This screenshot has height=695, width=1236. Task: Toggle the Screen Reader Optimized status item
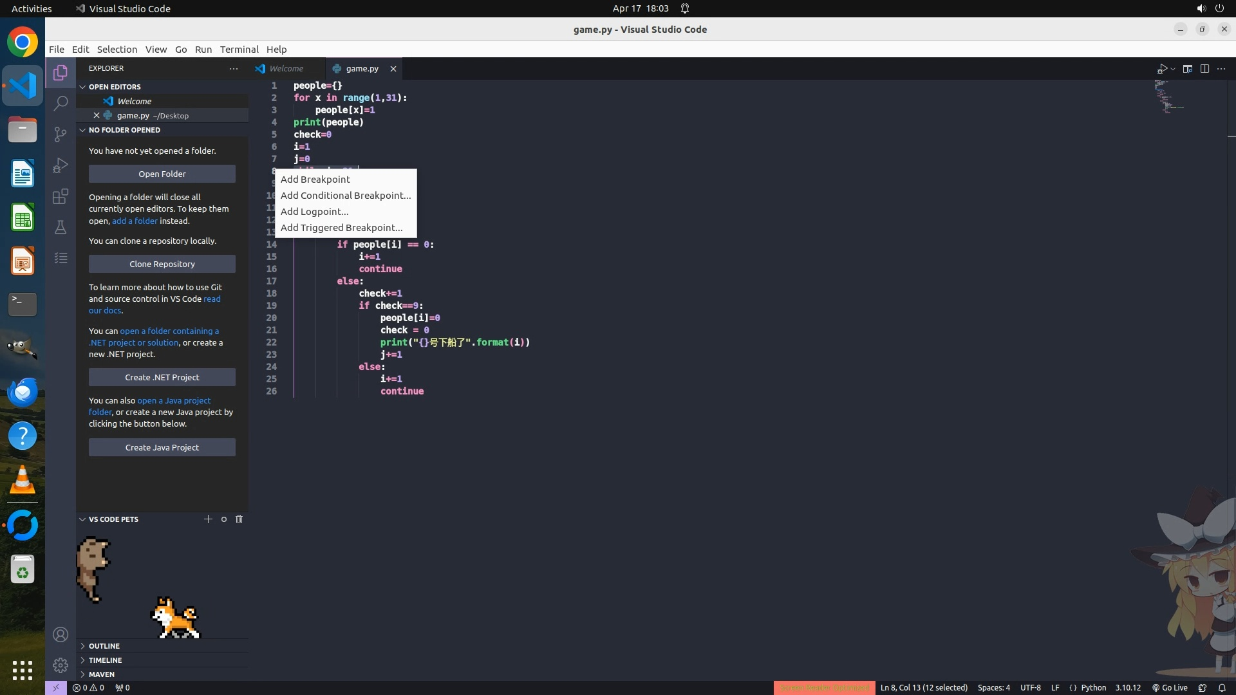[x=824, y=687]
